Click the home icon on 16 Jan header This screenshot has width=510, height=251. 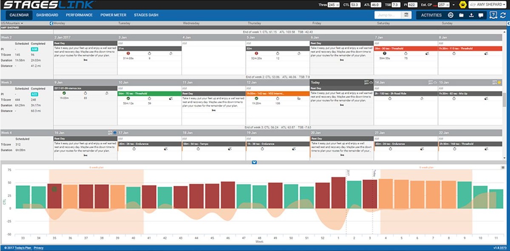point(114,132)
